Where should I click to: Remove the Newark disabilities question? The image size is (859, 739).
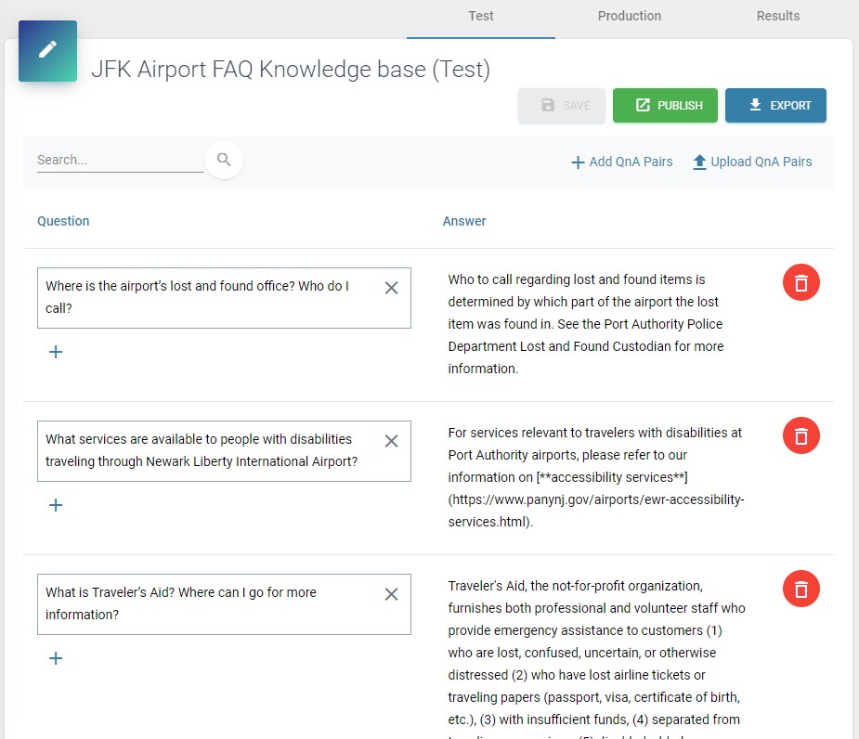391,441
